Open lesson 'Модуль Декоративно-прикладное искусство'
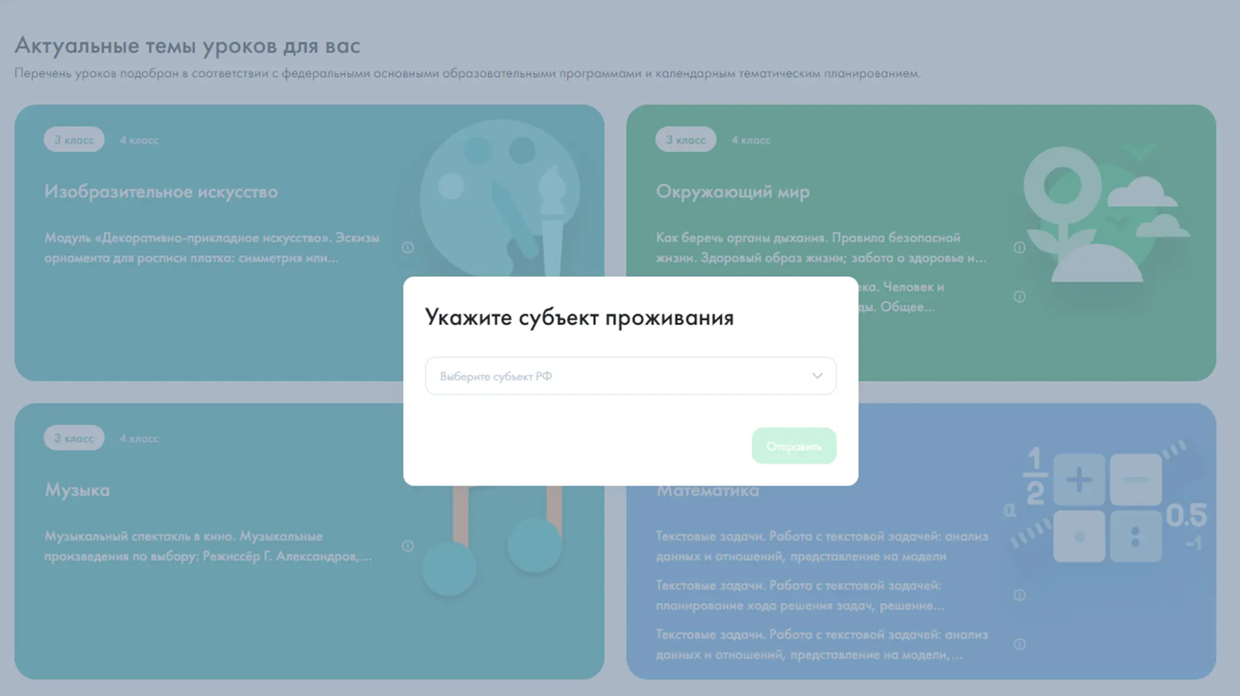Screen dimensions: 1240x696 tap(212, 248)
